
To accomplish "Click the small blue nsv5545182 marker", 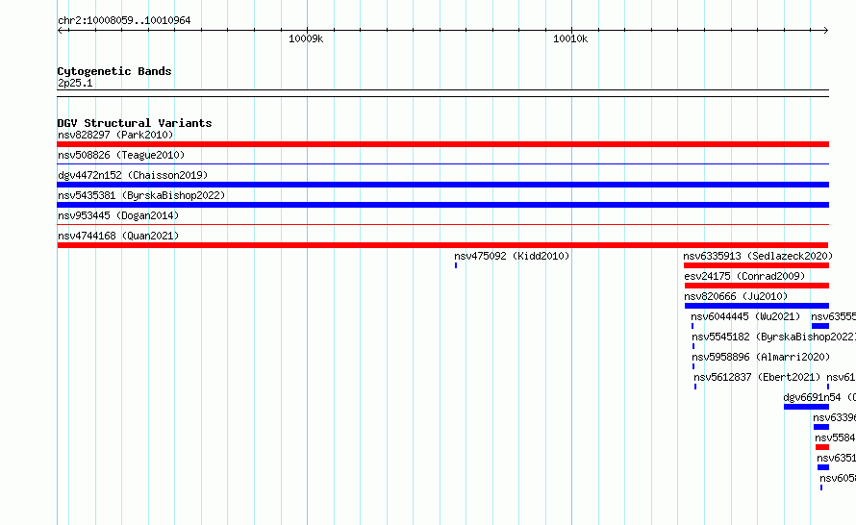I will 693,346.
